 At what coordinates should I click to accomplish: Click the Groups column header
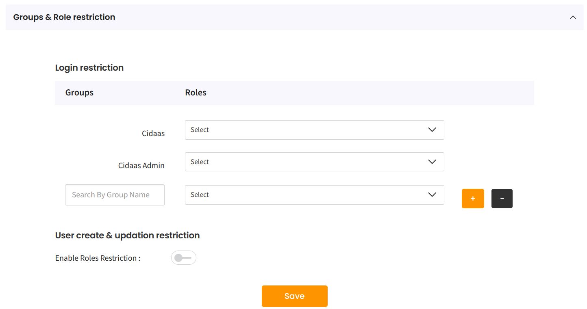point(79,93)
